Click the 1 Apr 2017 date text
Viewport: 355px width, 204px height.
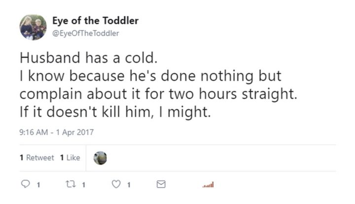pos(75,132)
